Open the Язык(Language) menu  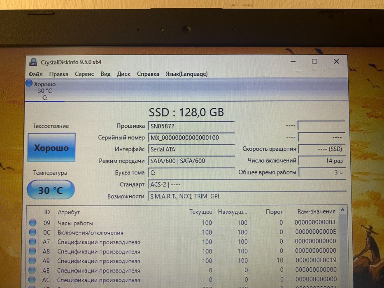coord(186,74)
